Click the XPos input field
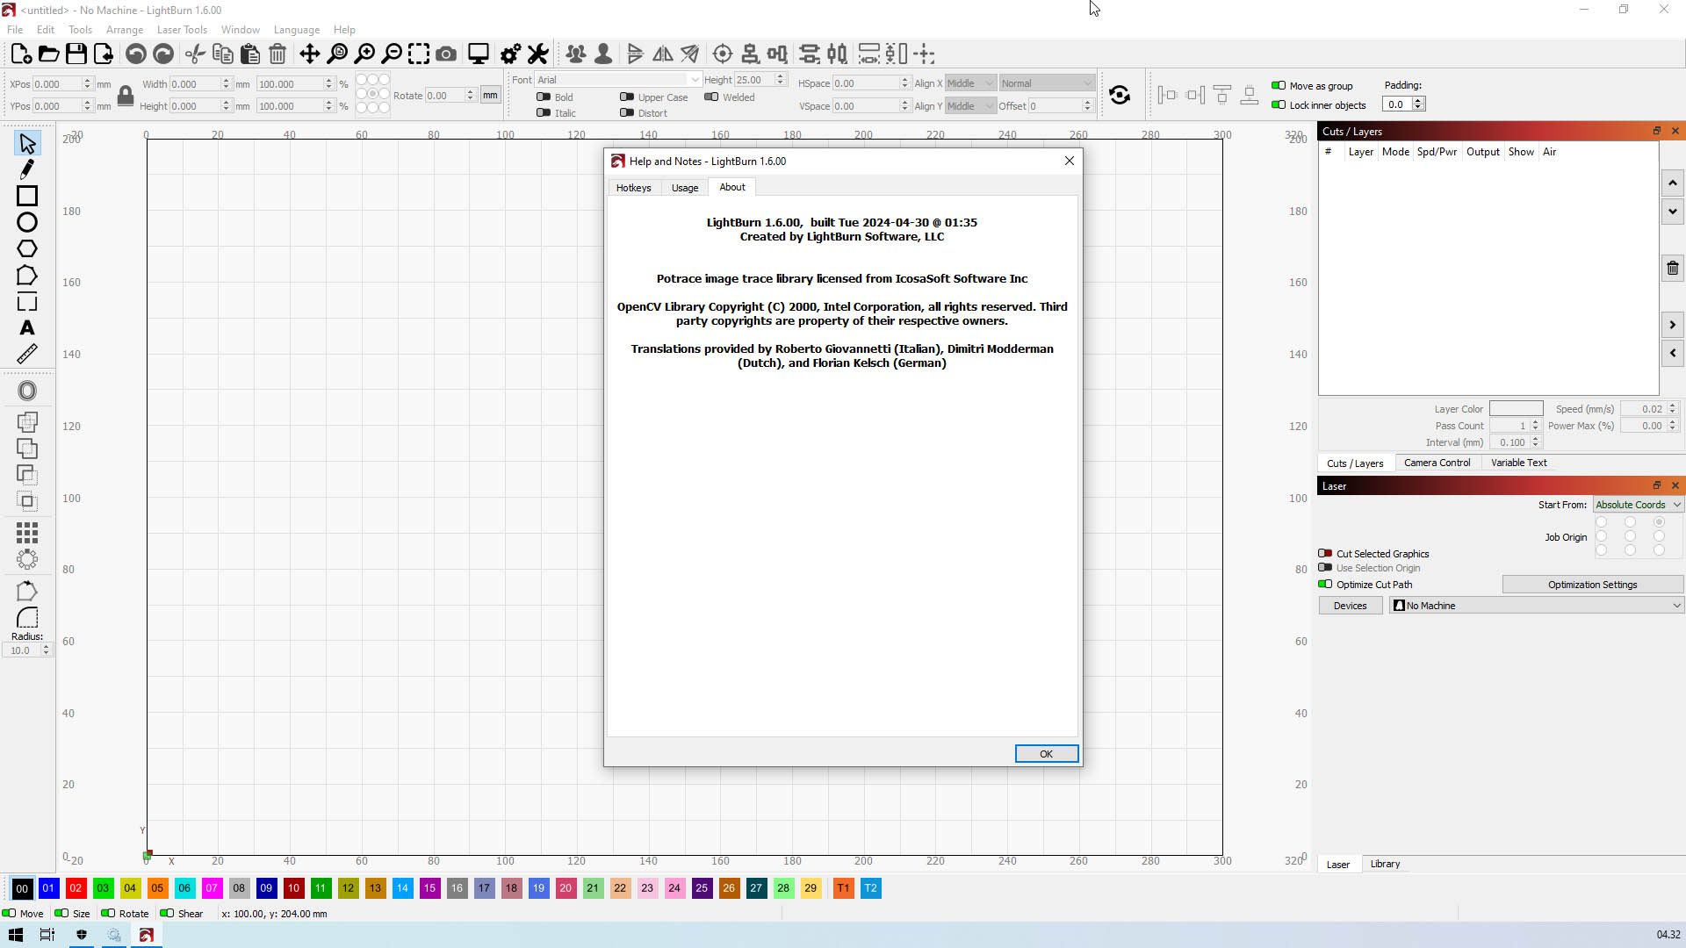The width and height of the screenshot is (1686, 948). 61,84
